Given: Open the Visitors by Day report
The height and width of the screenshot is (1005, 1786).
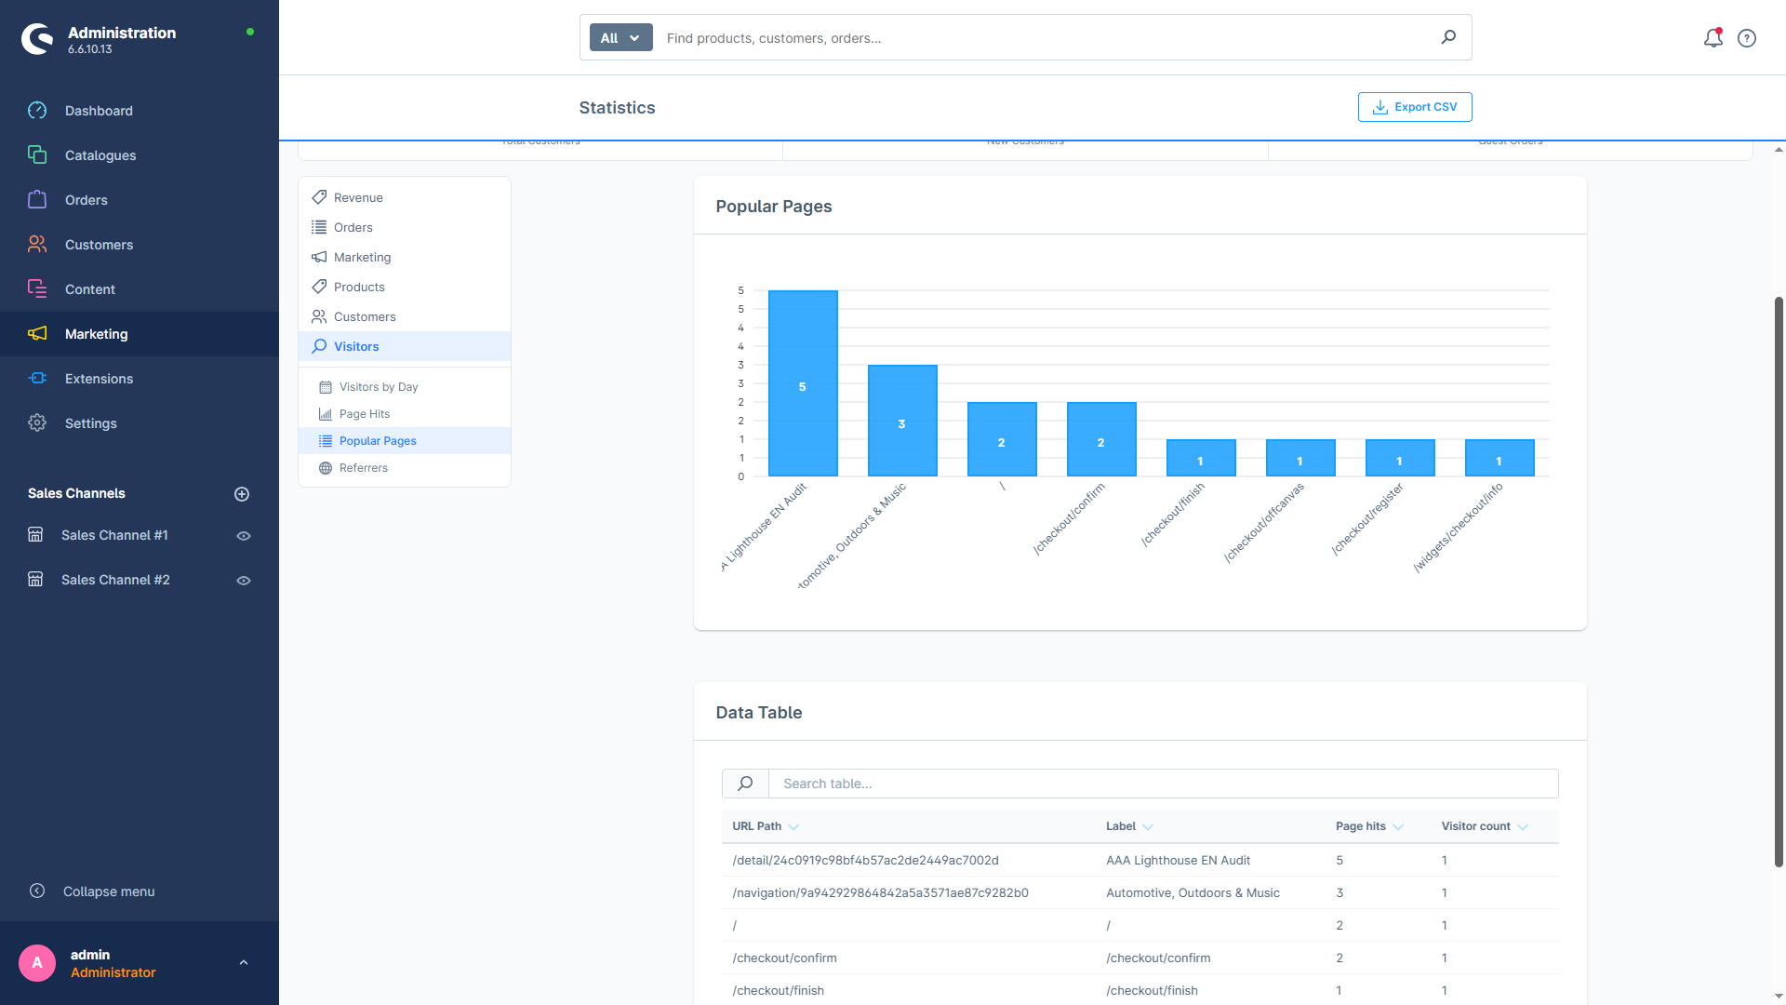Looking at the screenshot, I should point(379,386).
